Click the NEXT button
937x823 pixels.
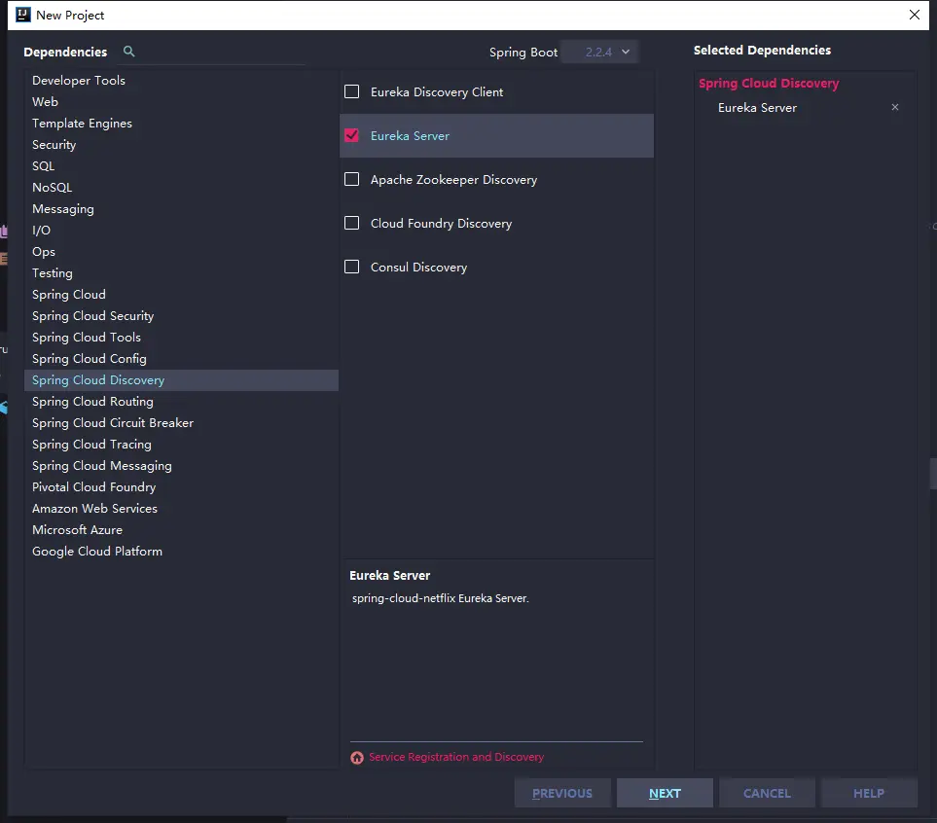tap(665, 793)
